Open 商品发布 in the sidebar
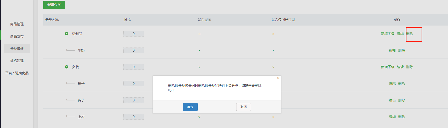Screen dimensions: 448x128 [17, 36]
